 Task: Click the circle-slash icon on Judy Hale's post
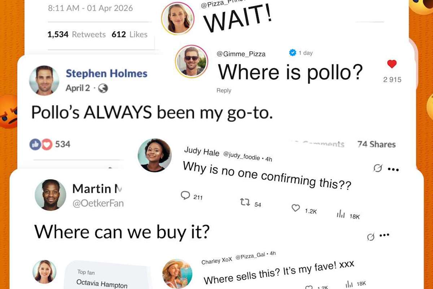(x=378, y=168)
